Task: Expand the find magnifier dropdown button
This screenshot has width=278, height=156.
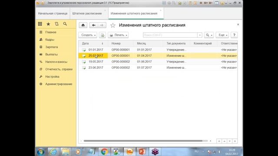Action: coord(209,35)
